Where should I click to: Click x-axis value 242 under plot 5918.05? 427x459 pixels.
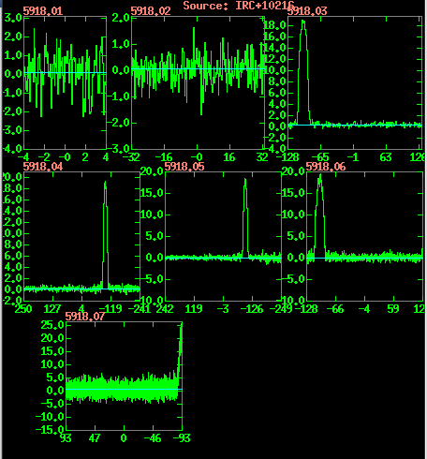[165, 309]
